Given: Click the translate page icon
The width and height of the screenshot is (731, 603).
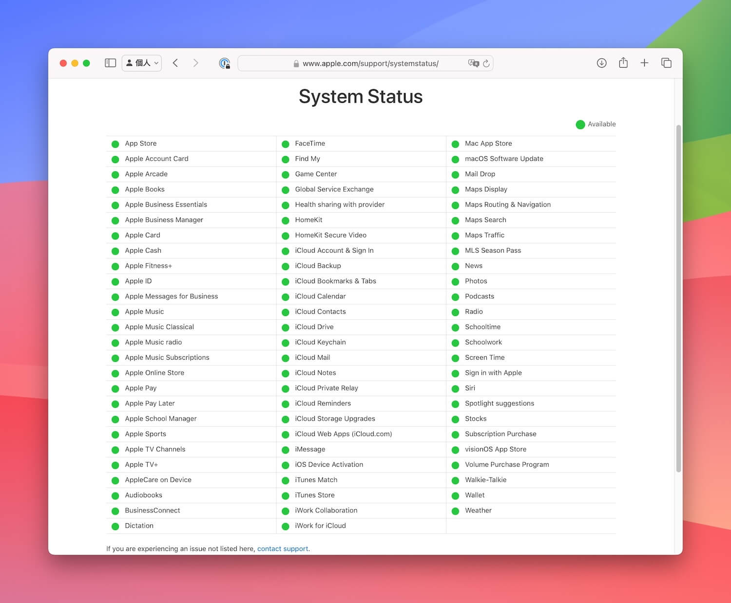Looking at the screenshot, I should [x=473, y=63].
